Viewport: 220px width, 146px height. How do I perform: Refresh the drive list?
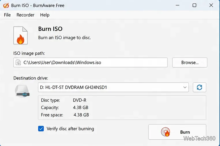pyautogui.click(x=199, y=87)
